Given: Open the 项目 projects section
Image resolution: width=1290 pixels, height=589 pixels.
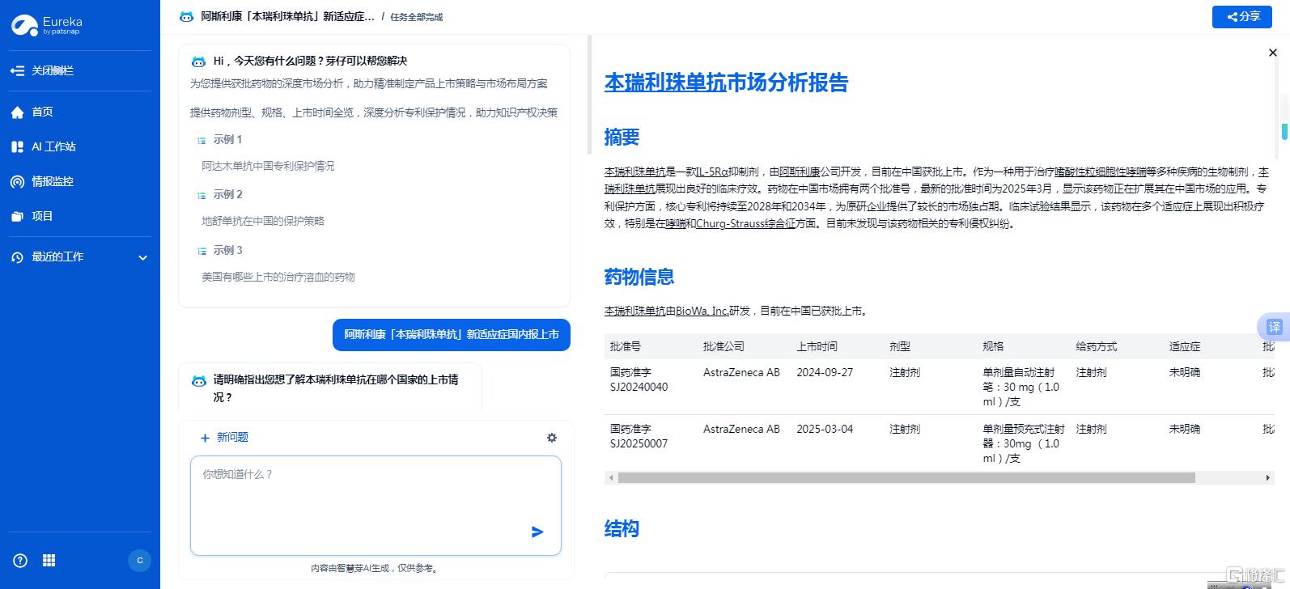Looking at the screenshot, I should tap(32, 216).
